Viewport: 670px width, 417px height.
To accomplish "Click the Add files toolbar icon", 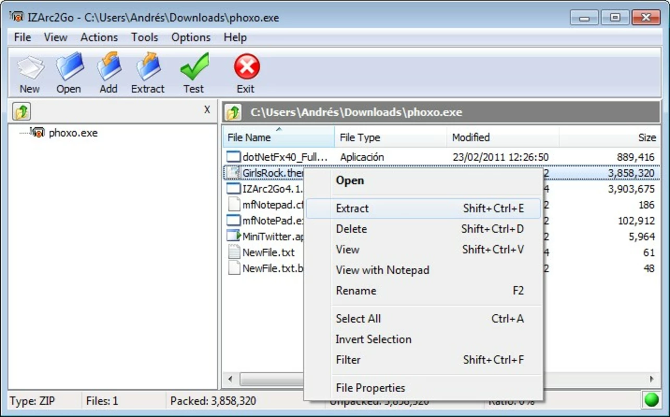I will [x=109, y=67].
